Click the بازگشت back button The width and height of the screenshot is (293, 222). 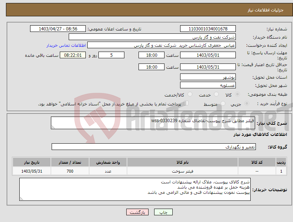137,212
